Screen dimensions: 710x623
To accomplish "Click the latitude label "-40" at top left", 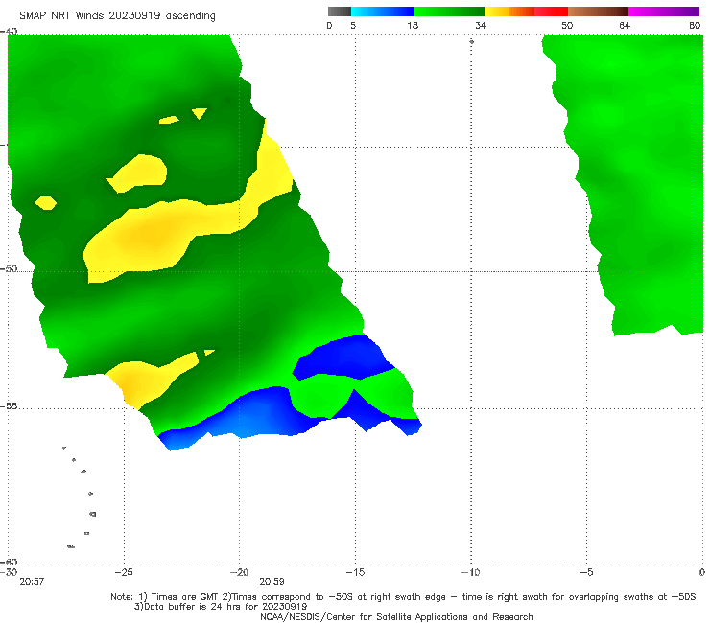I will [9, 32].
